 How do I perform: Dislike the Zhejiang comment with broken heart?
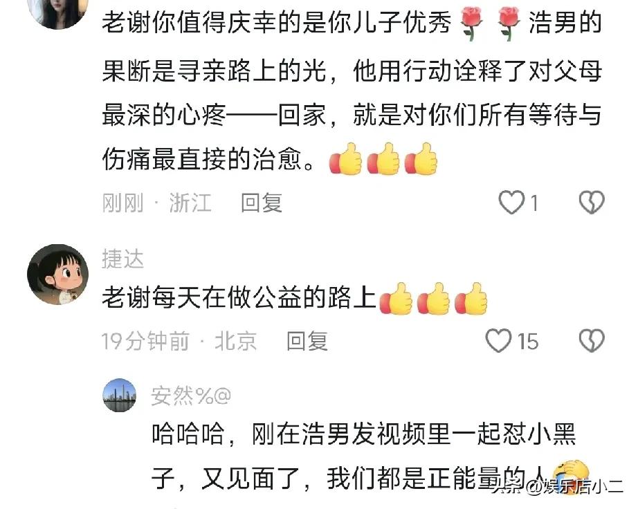[x=592, y=202]
